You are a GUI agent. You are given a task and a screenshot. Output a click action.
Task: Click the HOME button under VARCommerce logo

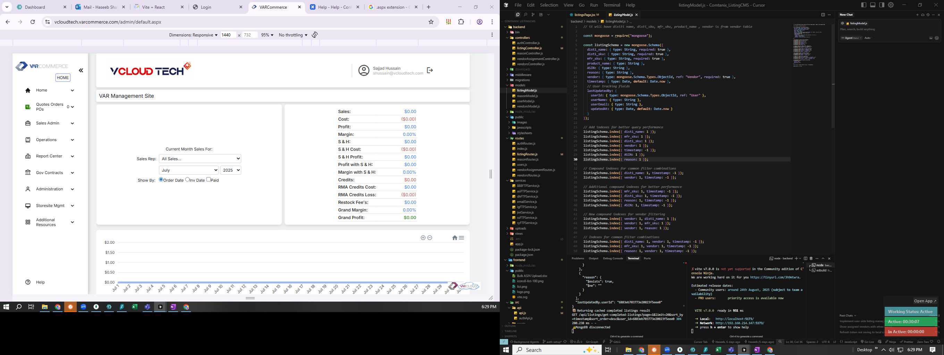coord(63,78)
